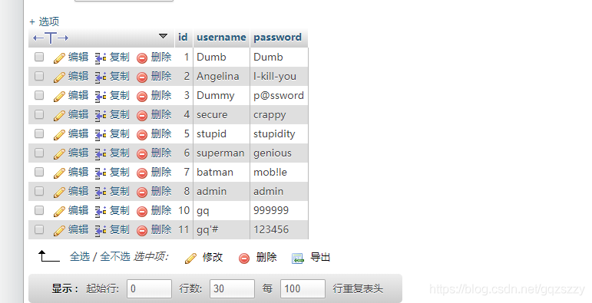The width and height of the screenshot is (592, 303).
Task: Enable the checkbox for admin row
Action: click(x=39, y=191)
